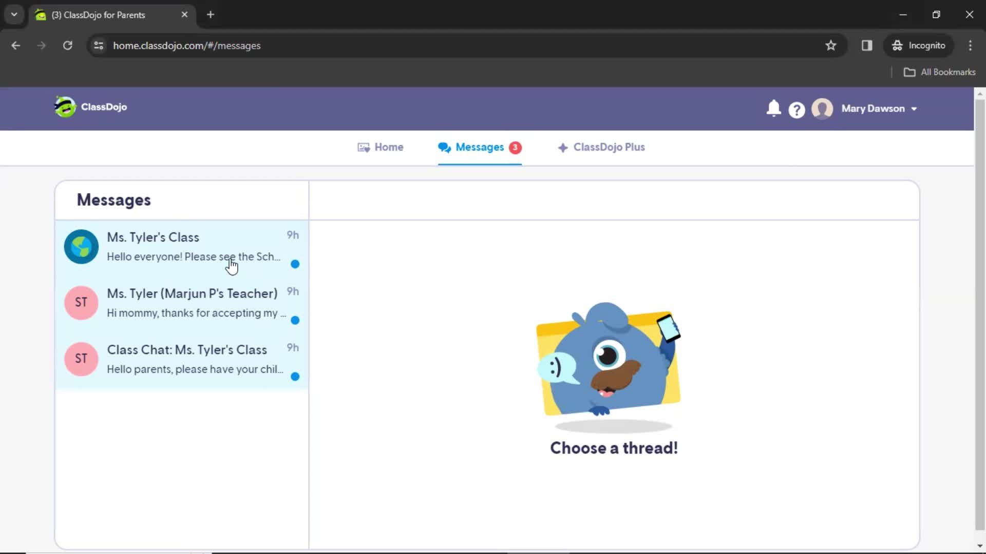The width and height of the screenshot is (986, 554).
Task: Click the 9h timestamp on Ms. Tyler's Class
Action: [x=293, y=235]
